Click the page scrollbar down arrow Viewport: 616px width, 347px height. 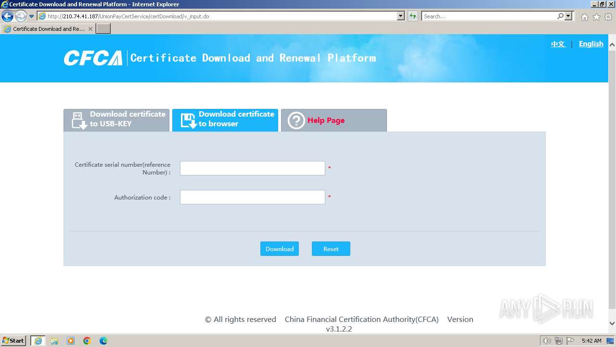tap(612, 323)
